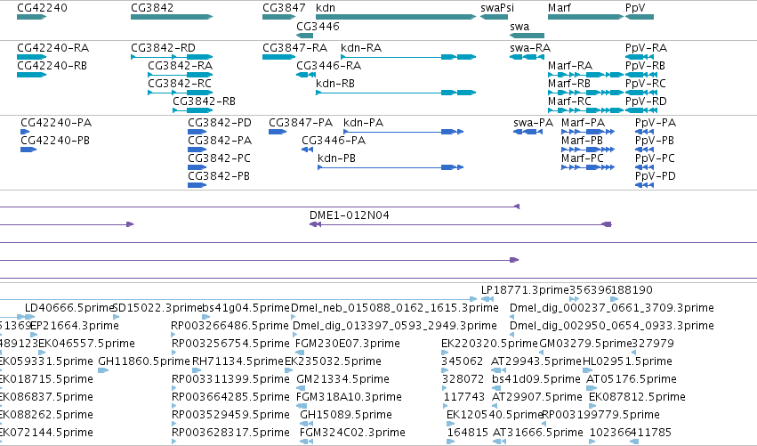Click protein CG3842-PA
Image resolution: width=757 pixels, height=446 pixels.
pos(197,150)
